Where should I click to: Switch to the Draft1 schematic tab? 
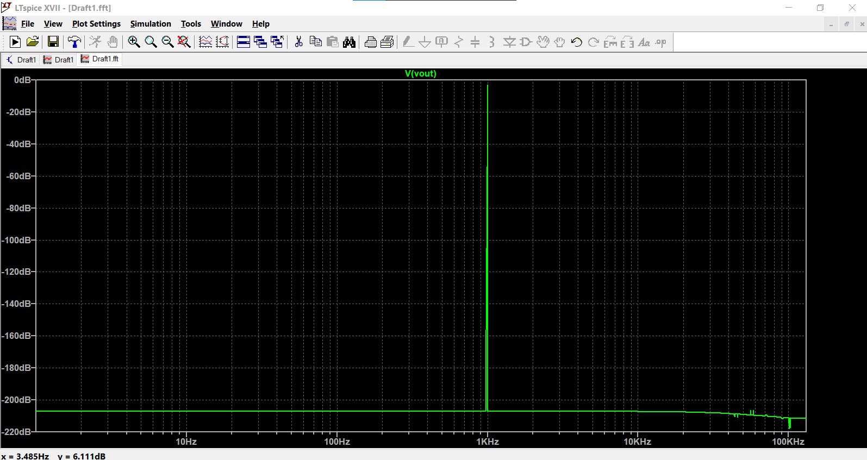pyautogui.click(x=21, y=59)
